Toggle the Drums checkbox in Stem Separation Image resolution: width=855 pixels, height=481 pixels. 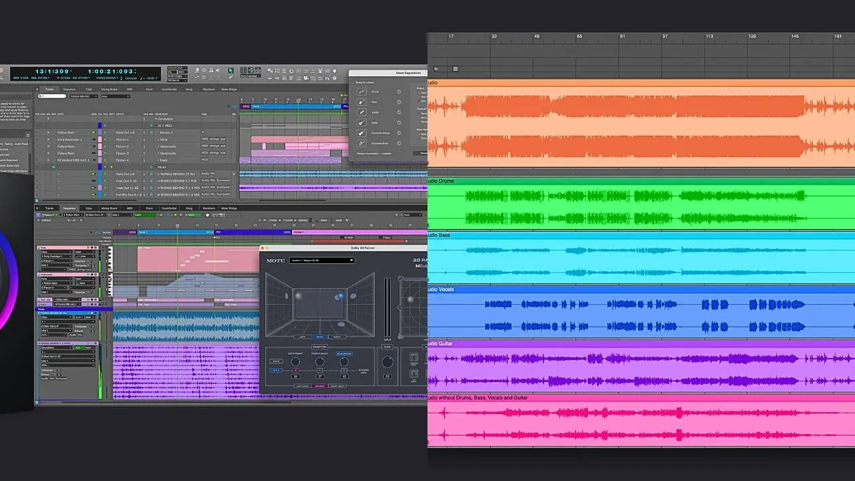pos(399,92)
